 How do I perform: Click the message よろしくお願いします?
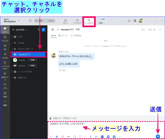click(x=69, y=64)
